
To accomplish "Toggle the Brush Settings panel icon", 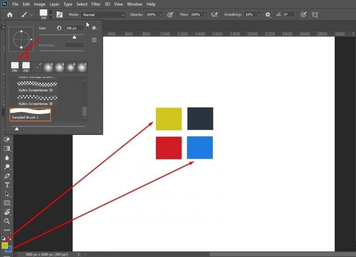I will pos(59,15).
